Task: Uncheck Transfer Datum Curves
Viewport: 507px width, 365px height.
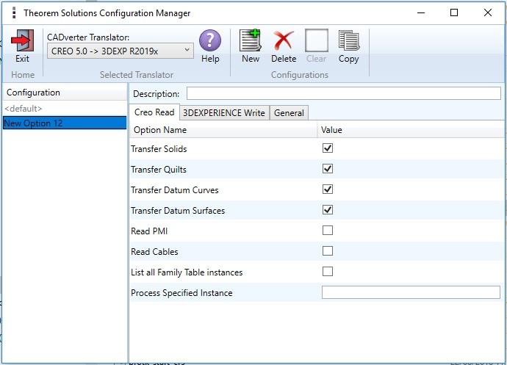Action: pyautogui.click(x=328, y=189)
